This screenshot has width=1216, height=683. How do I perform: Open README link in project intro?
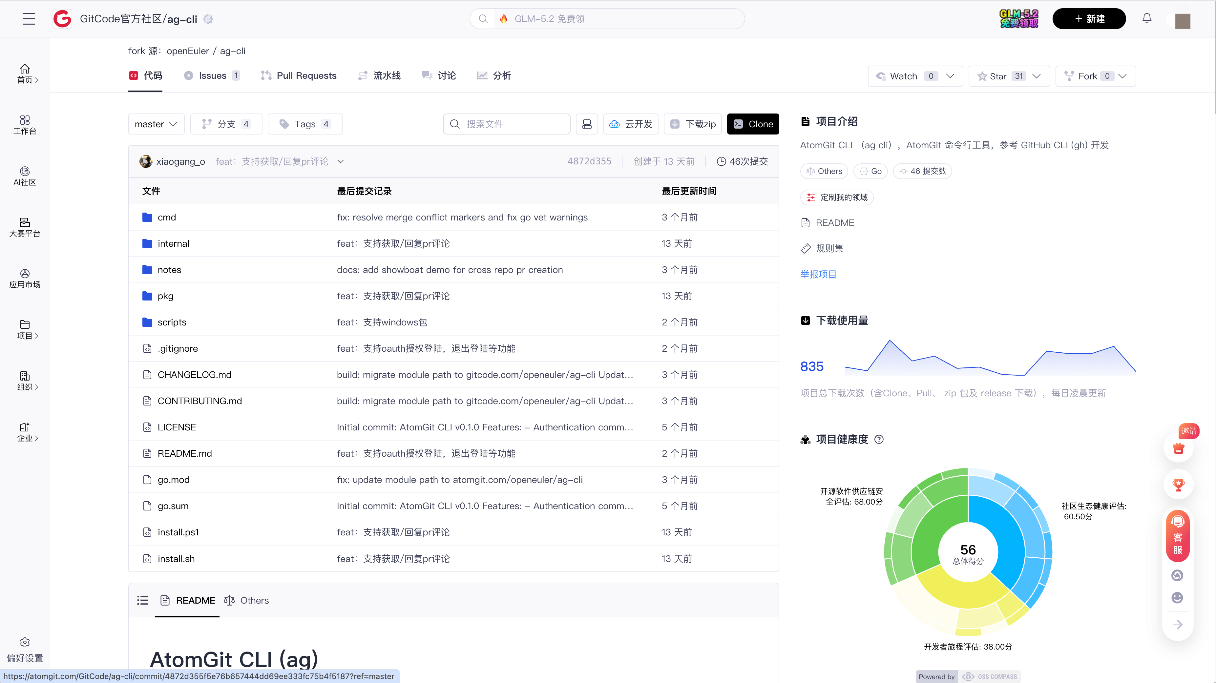(828, 223)
